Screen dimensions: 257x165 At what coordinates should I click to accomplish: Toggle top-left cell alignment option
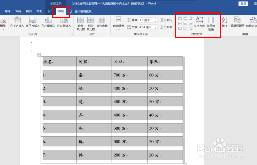tap(180, 19)
